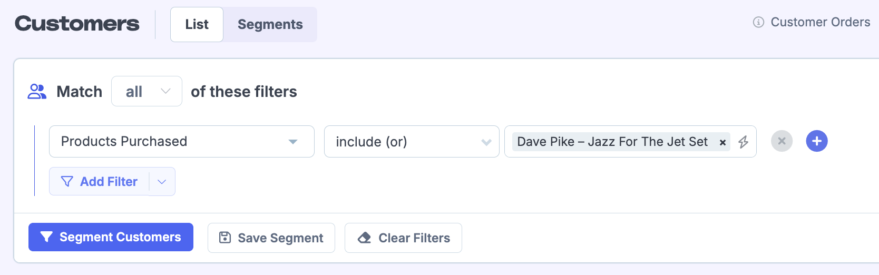The height and width of the screenshot is (275, 879).
Task: Open the Customer Orders link
Action: [x=820, y=22]
